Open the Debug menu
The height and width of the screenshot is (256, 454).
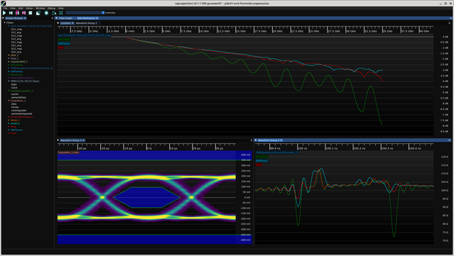click(51, 8)
